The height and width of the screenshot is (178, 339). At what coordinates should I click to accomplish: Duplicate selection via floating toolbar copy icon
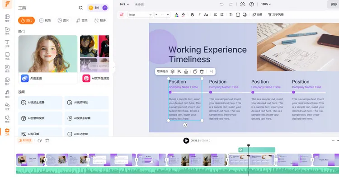pyautogui.click(x=195, y=71)
